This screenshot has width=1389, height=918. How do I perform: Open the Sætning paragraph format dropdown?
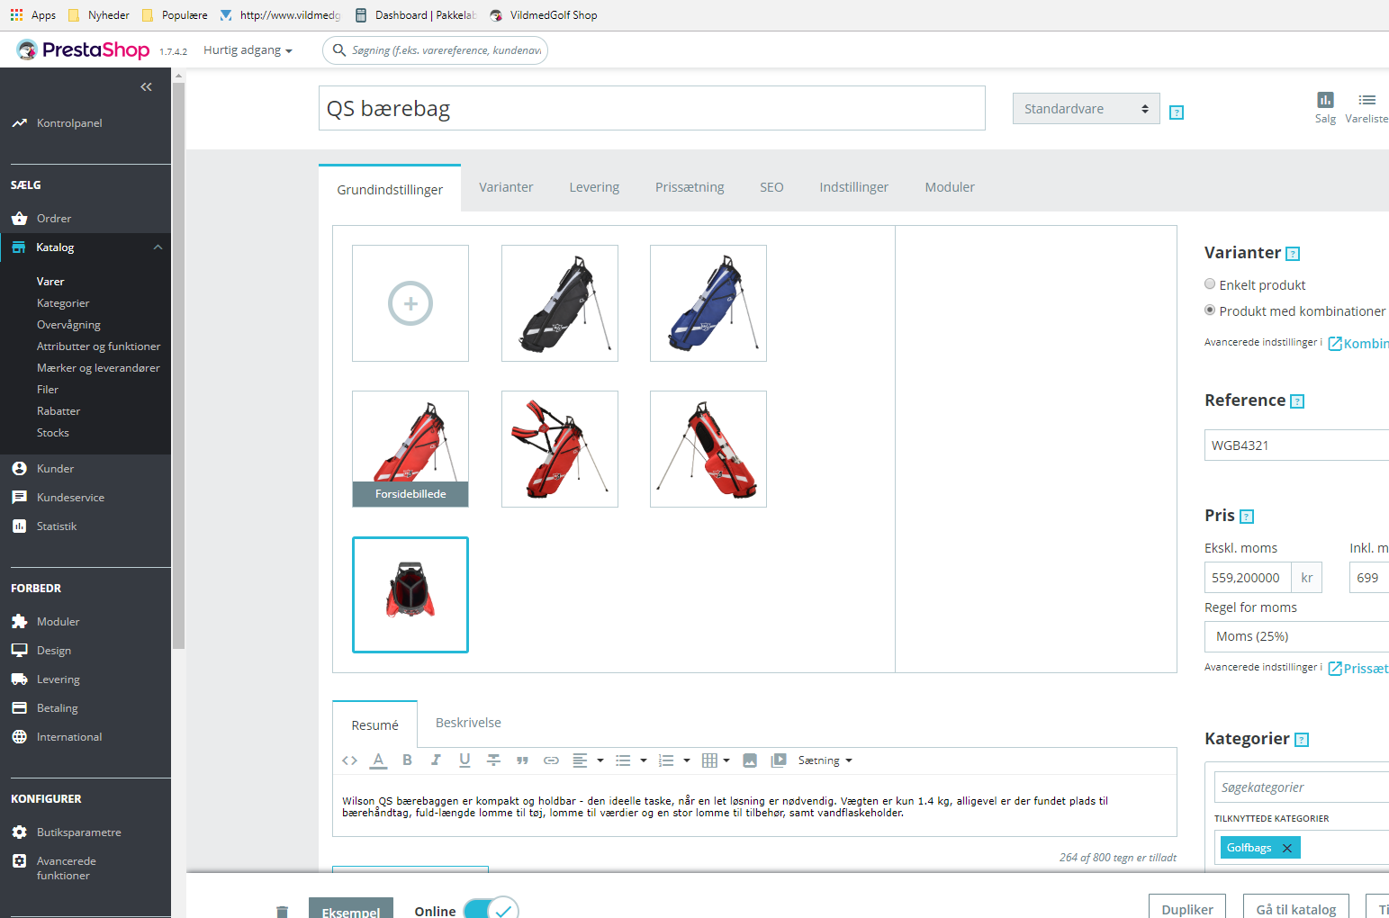click(825, 760)
